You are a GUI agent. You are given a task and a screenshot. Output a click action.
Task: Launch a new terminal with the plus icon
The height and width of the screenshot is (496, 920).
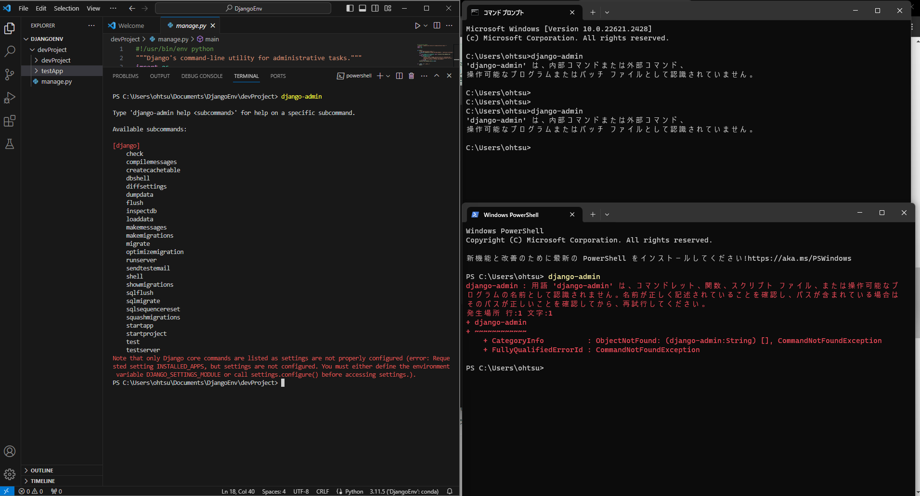379,76
